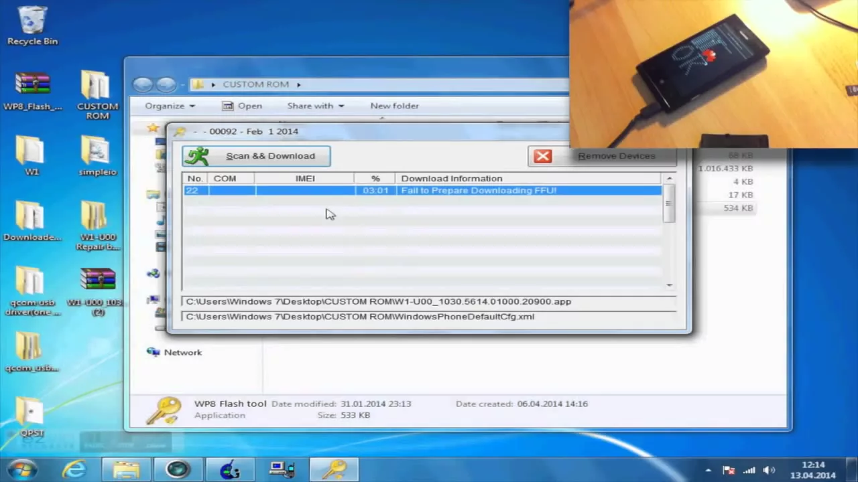
Task: Open the blue phone taskbar app
Action: 230,470
